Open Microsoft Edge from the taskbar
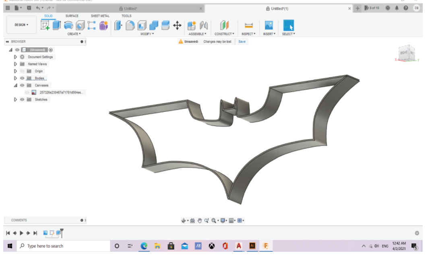432x261 pixels. click(144, 246)
